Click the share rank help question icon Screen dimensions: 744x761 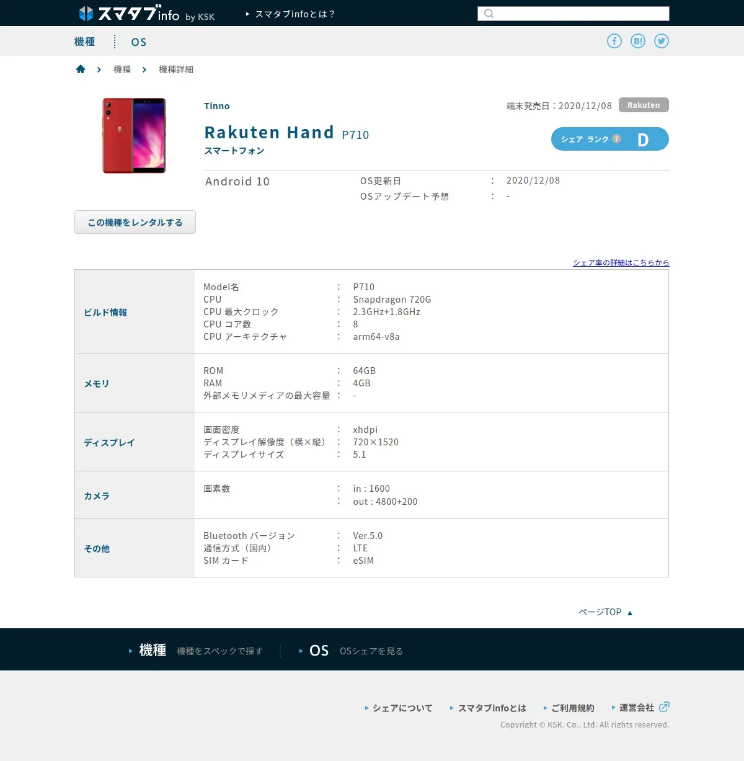pyautogui.click(x=616, y=139)
